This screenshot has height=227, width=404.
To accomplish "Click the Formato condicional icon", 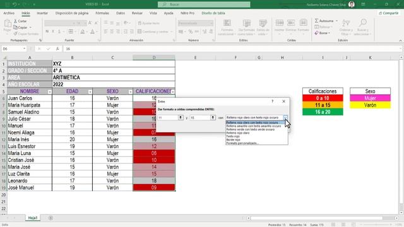I will coord(227,23).
